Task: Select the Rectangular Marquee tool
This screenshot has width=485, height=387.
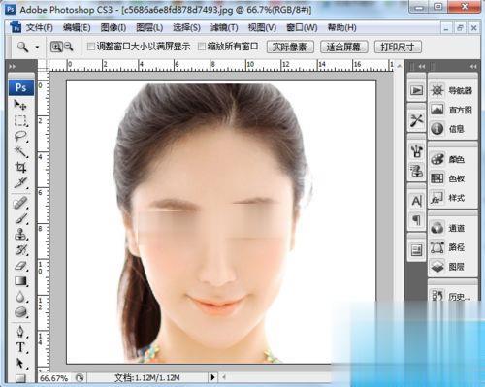Action: (20, 120)
